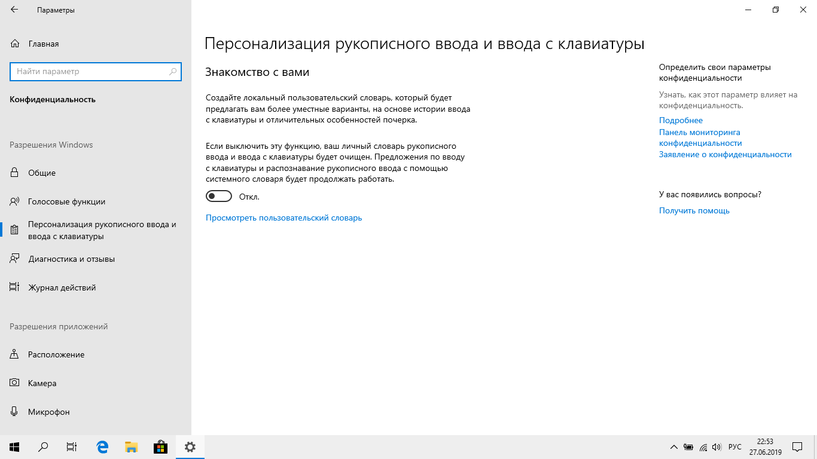The image size is (817, 459).
Task: Open Журнал действий section
Action: pyautogui.click(x=62, y=287)
